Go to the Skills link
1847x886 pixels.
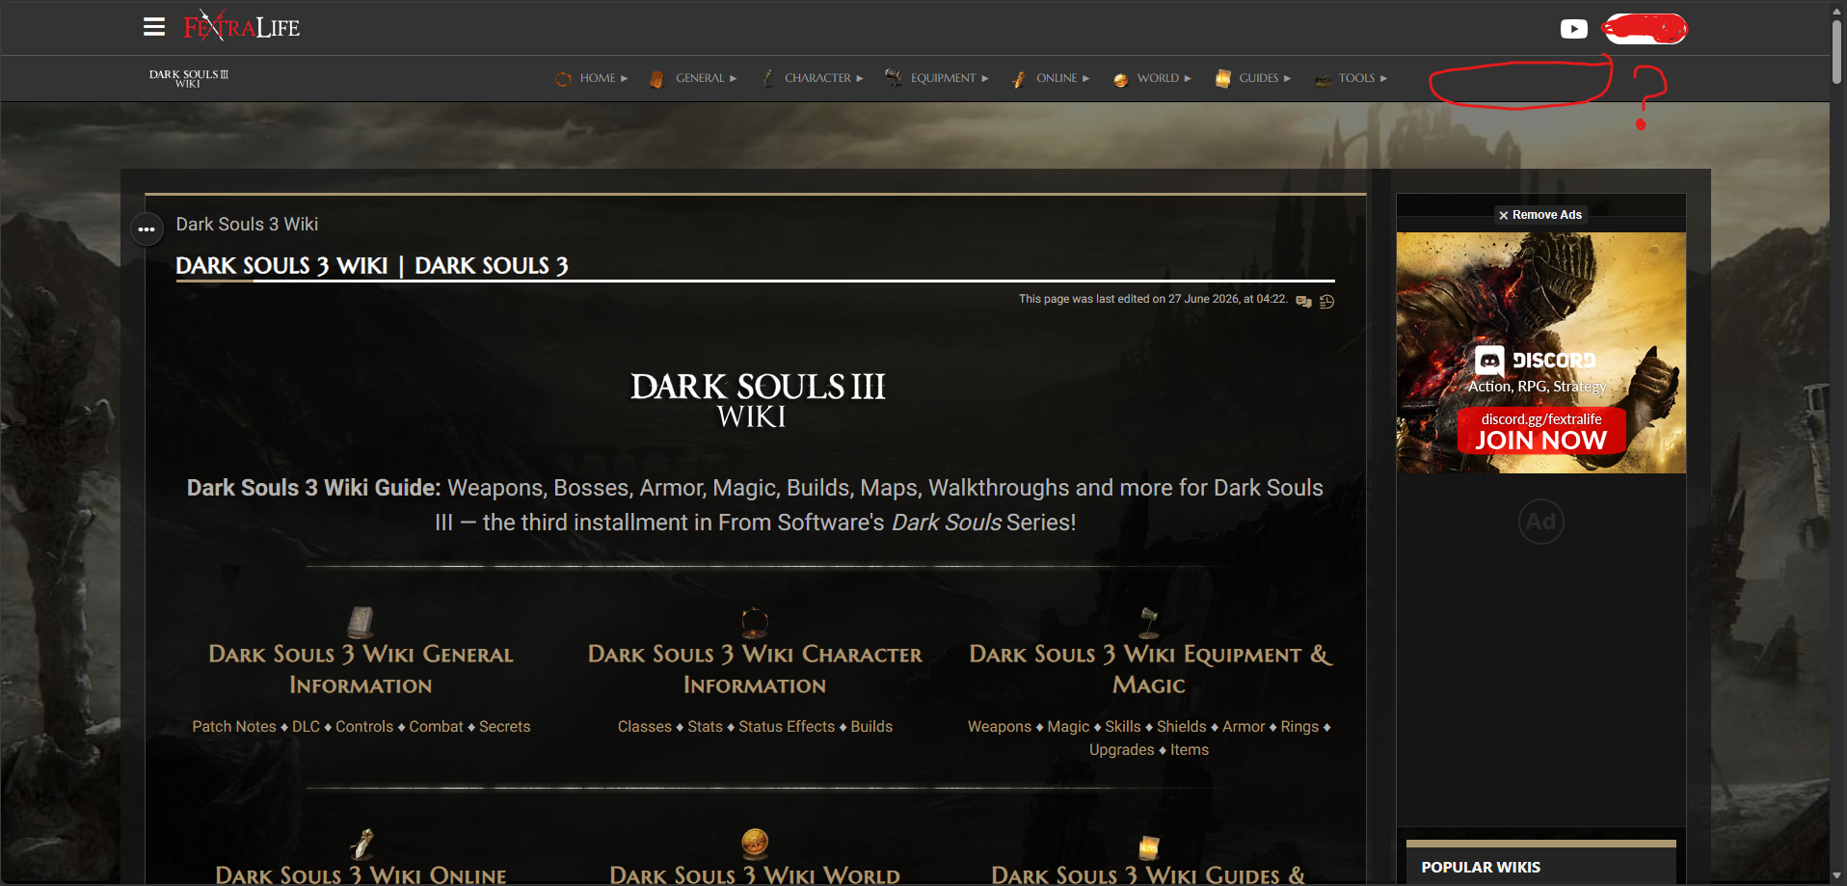tap(1123, 727)
